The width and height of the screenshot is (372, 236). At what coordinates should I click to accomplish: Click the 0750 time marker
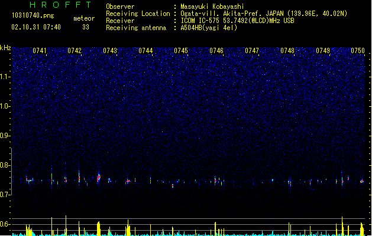tap(358, 51)
